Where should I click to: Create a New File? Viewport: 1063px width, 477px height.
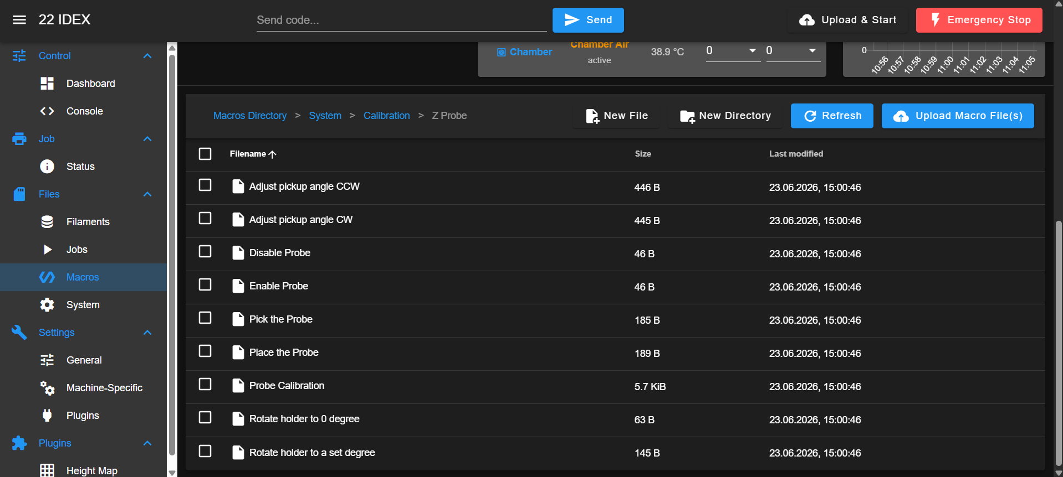(616, 116)
